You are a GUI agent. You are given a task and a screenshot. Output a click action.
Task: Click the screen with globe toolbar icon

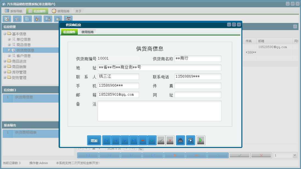[48, 19]
